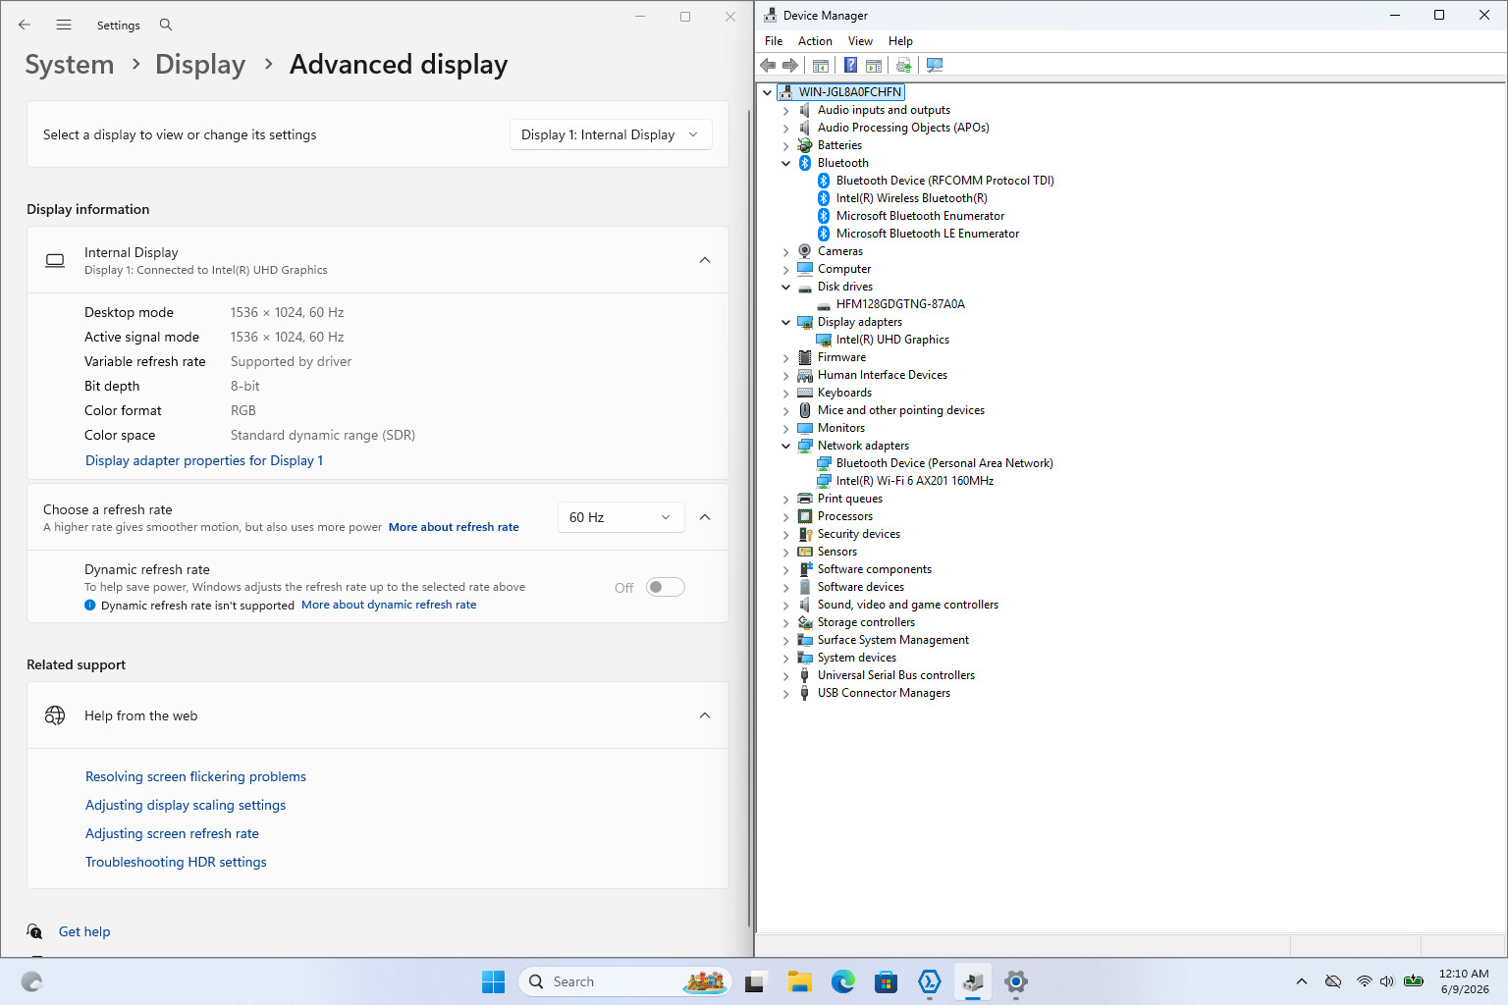Select the Surface System Management node
The height and width of the screenshot is (1005, 1508).
click(x=893, y=640)
